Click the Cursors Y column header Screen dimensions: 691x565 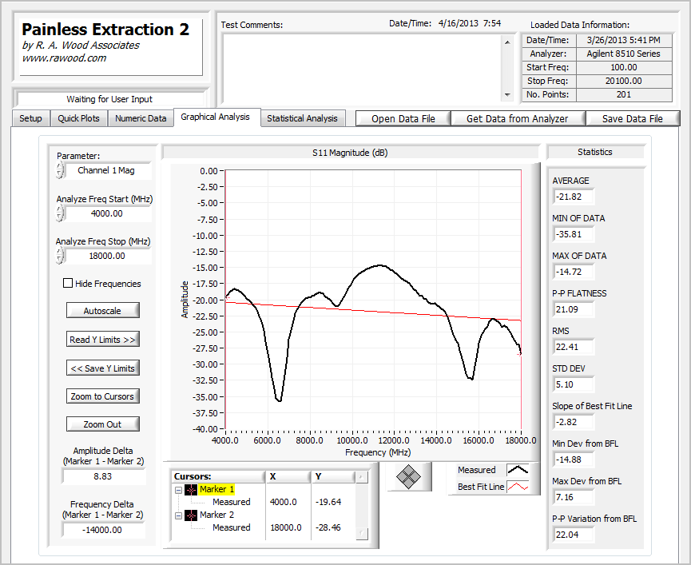pyautogui.click(x=333, y=476)
